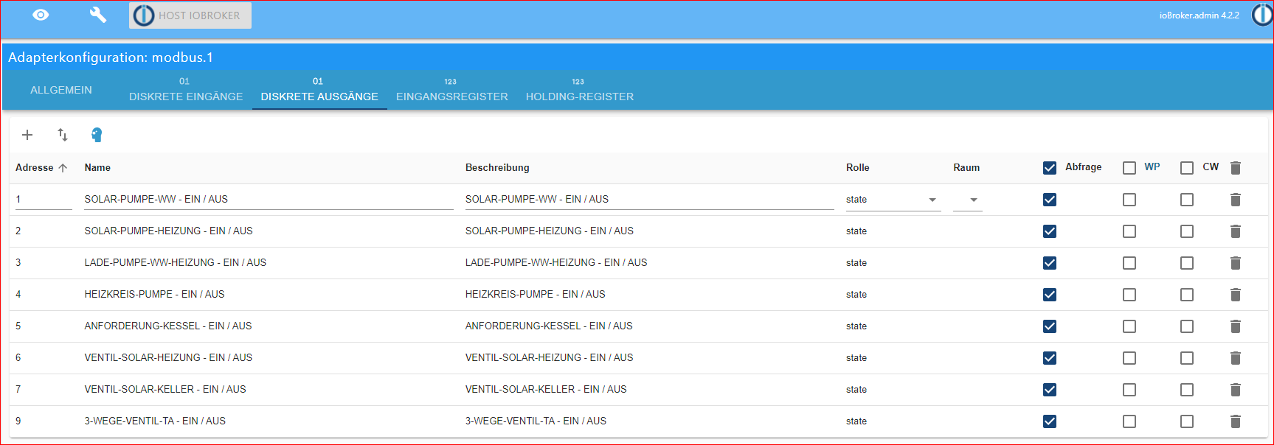Viewport: 1274px width, 445px height.
Task: Delete the SOLAR-PUMPE-WW row
Action: (x=1236, y=200)
